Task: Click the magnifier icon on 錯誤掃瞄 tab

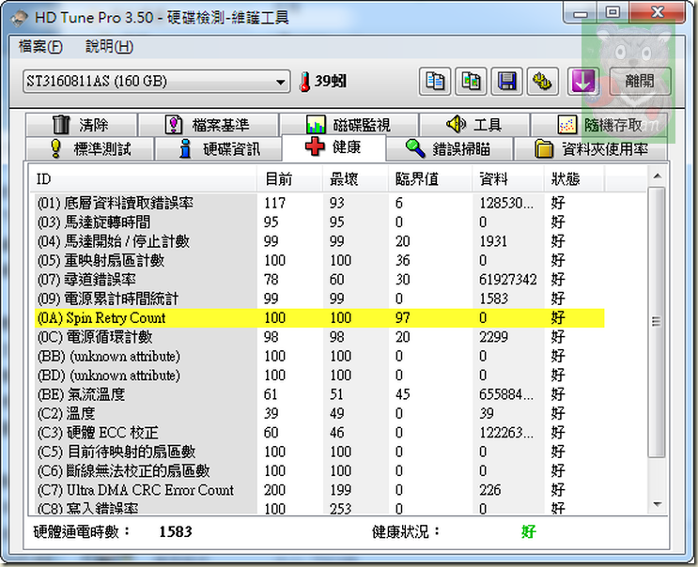Action: click(x=415, y=148)
